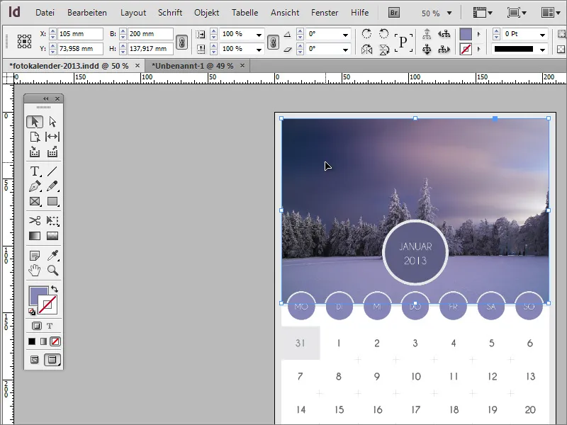Image resolution: width=567 pixels, height=425 pixels.
Task: Select the Gradient Feather tool
Action: point(52,236)
